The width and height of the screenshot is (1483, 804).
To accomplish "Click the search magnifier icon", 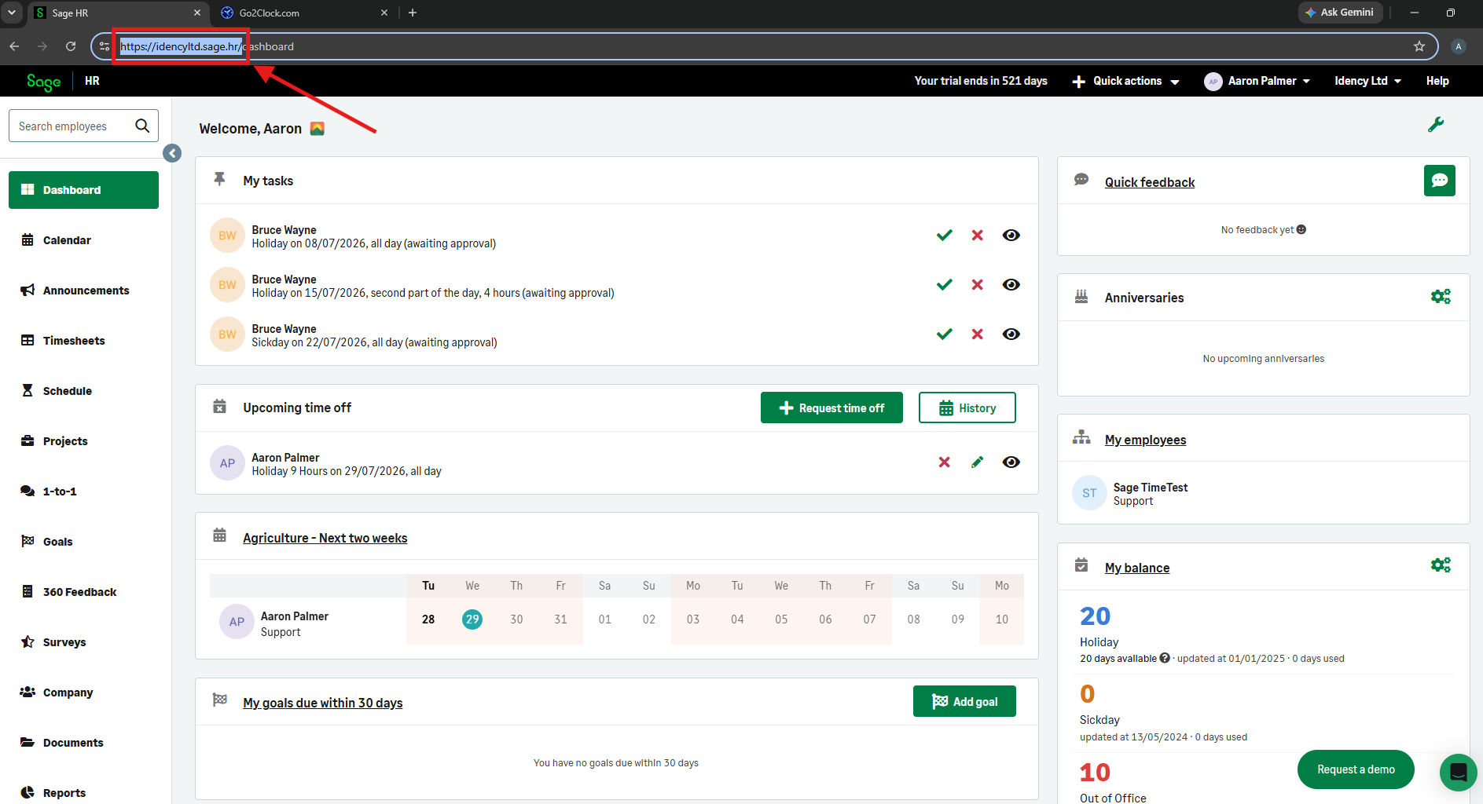I will tap(142, 126).
